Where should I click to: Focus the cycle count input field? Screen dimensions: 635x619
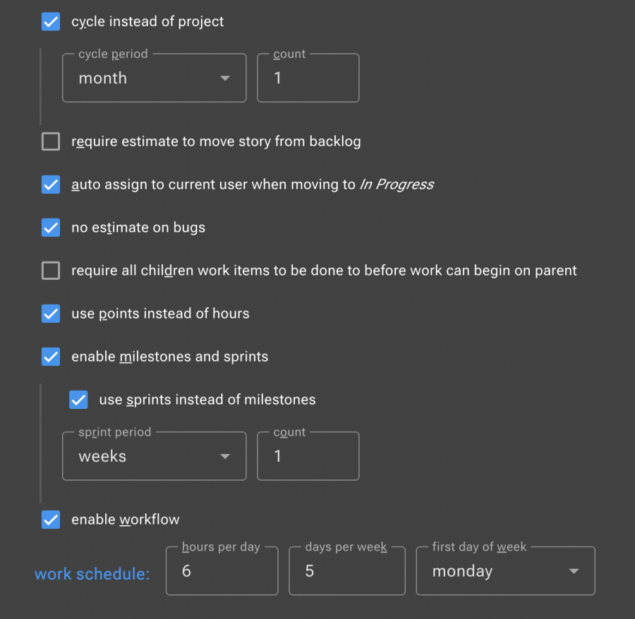click(308, 78)
